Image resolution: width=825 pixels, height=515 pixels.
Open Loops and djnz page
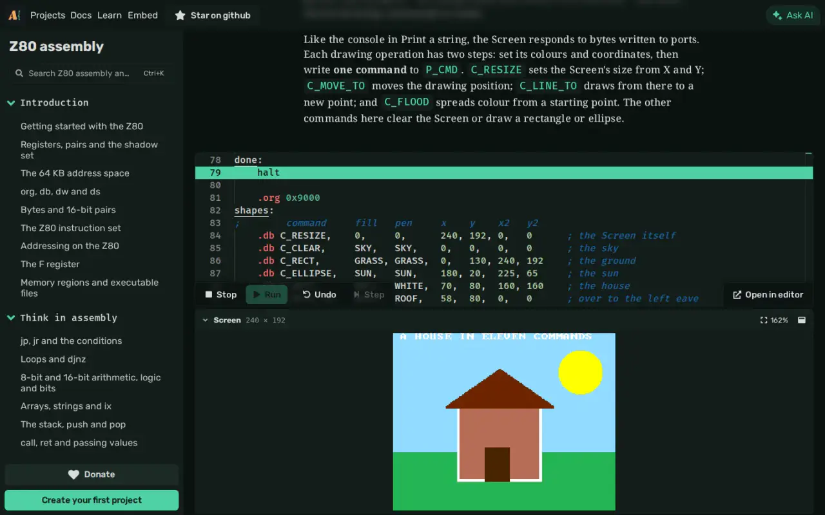53,359
